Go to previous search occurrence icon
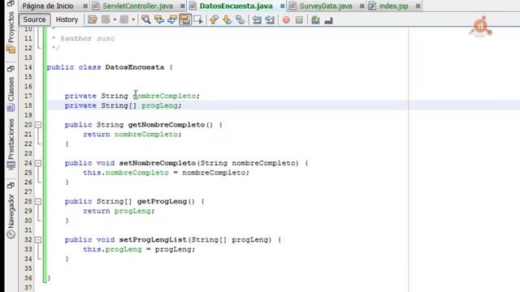520x292 pixels. click(x=159, y=19)
